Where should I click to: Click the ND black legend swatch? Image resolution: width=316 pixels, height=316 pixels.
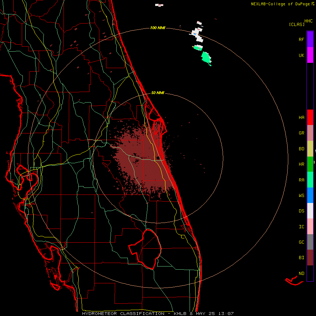[x=310, y=273]
